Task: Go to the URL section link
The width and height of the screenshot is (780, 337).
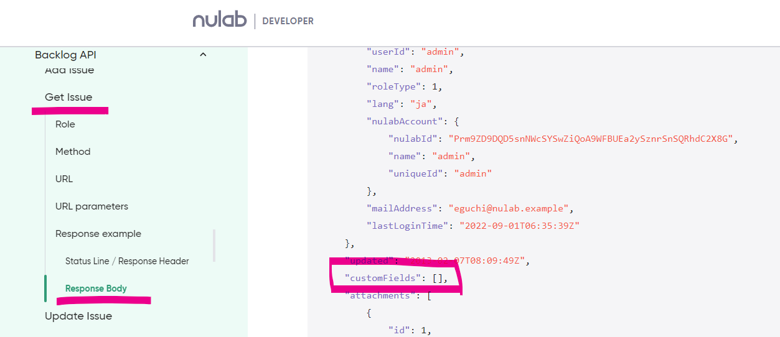Action: pos(64,179)
